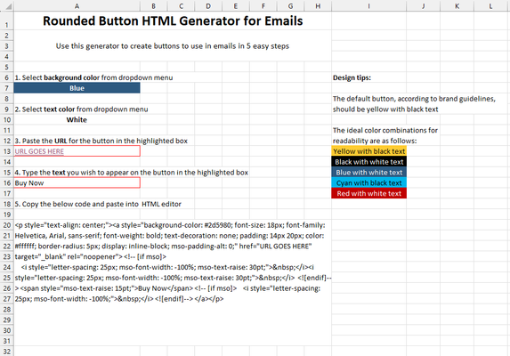The image size is (510, 356).
Task: Select the Cyan with black text swatch
Action: coord(368,182)
